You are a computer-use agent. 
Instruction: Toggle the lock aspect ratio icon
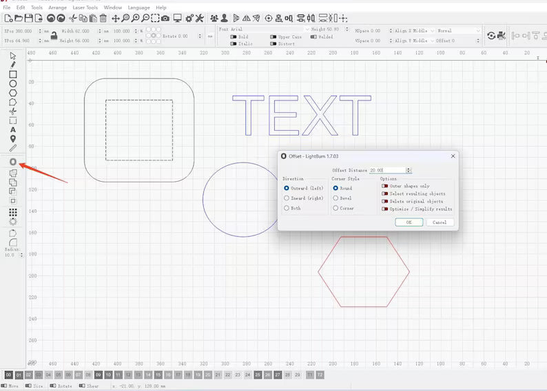tap(54, 36)
